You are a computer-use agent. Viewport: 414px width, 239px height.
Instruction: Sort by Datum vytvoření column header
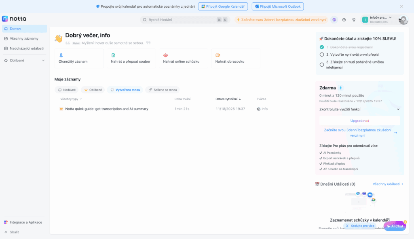coord(228,99)
